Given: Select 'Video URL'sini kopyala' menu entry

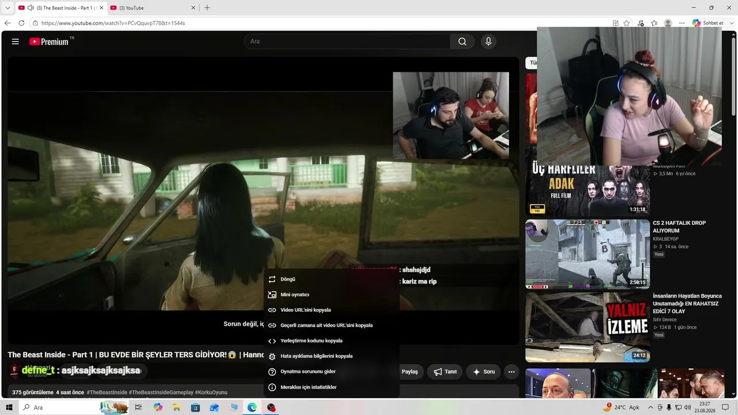Looking at the screenshot, I should 332,310.
